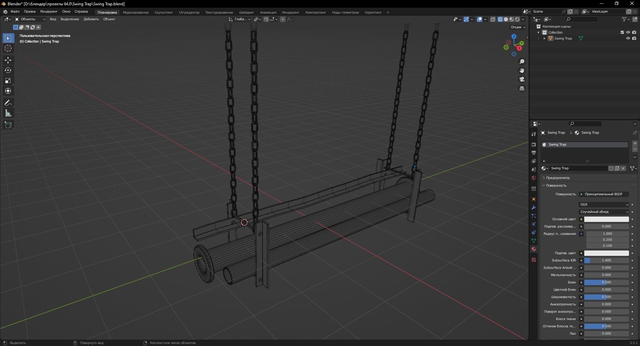Open the File menu
Screen dimensions: 640x346
[x=15, y=12]
